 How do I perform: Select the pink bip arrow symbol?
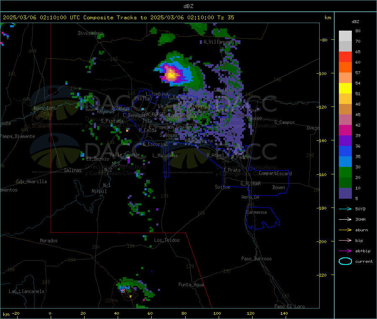[x=345, y=240]
